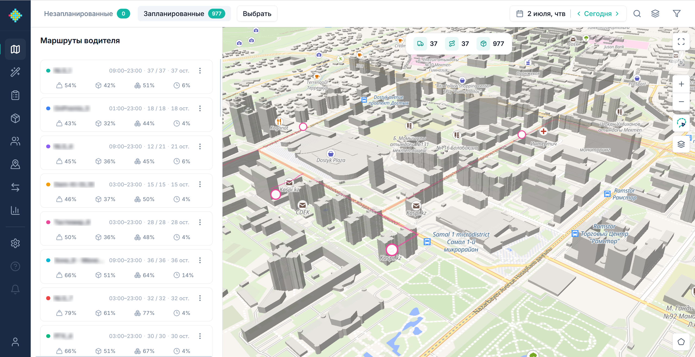Zoom in on the map
This screenshot has height=357, width=695.
[681, 84]
